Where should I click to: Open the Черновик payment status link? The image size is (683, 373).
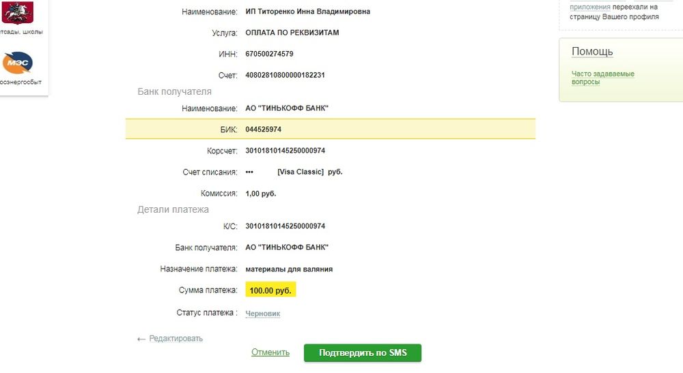(x=263, y=314)
